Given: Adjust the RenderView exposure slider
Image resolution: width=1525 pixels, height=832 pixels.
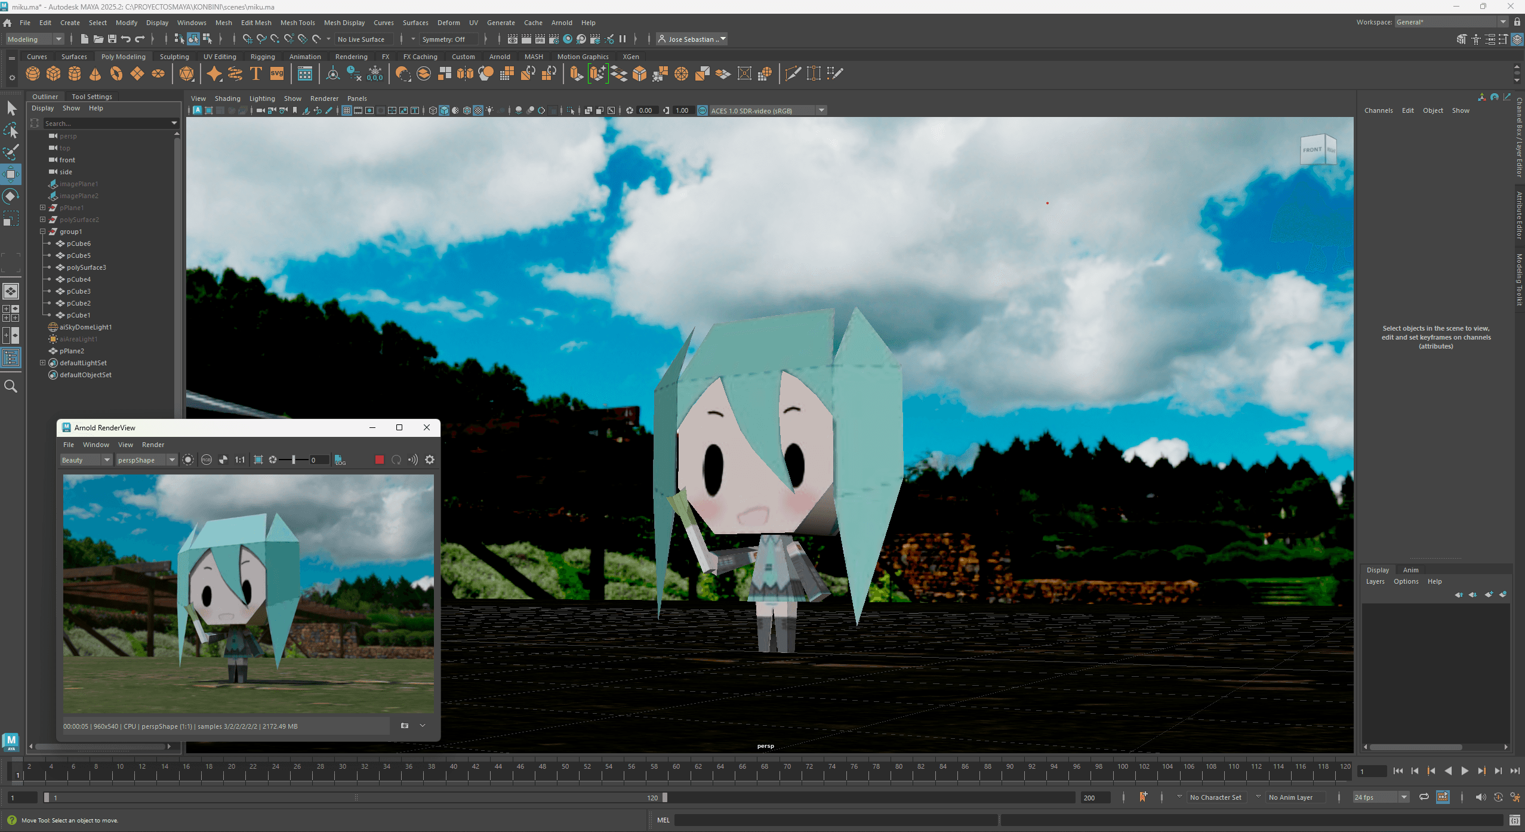Looking at the screenshot, I should (x=294, y=460).
